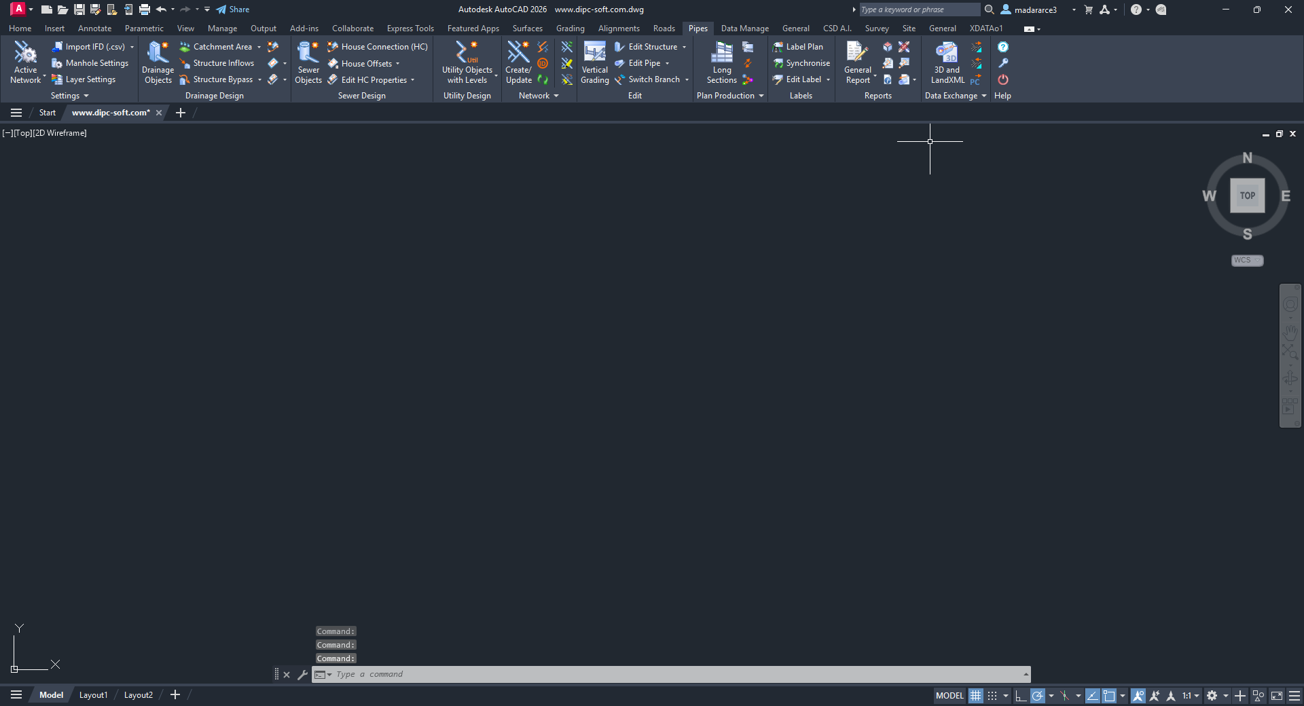1304x706 pixels.
Task: Click the Share button
Action: click(233, 10)
